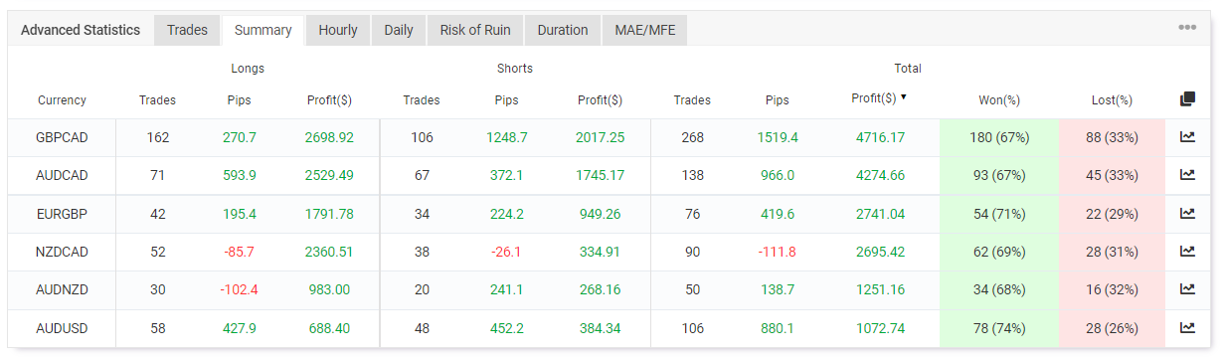Click the copy table icon in header
This screenshot has height=359, width=1222.
pyautogui.click(x=1187, y=99)
